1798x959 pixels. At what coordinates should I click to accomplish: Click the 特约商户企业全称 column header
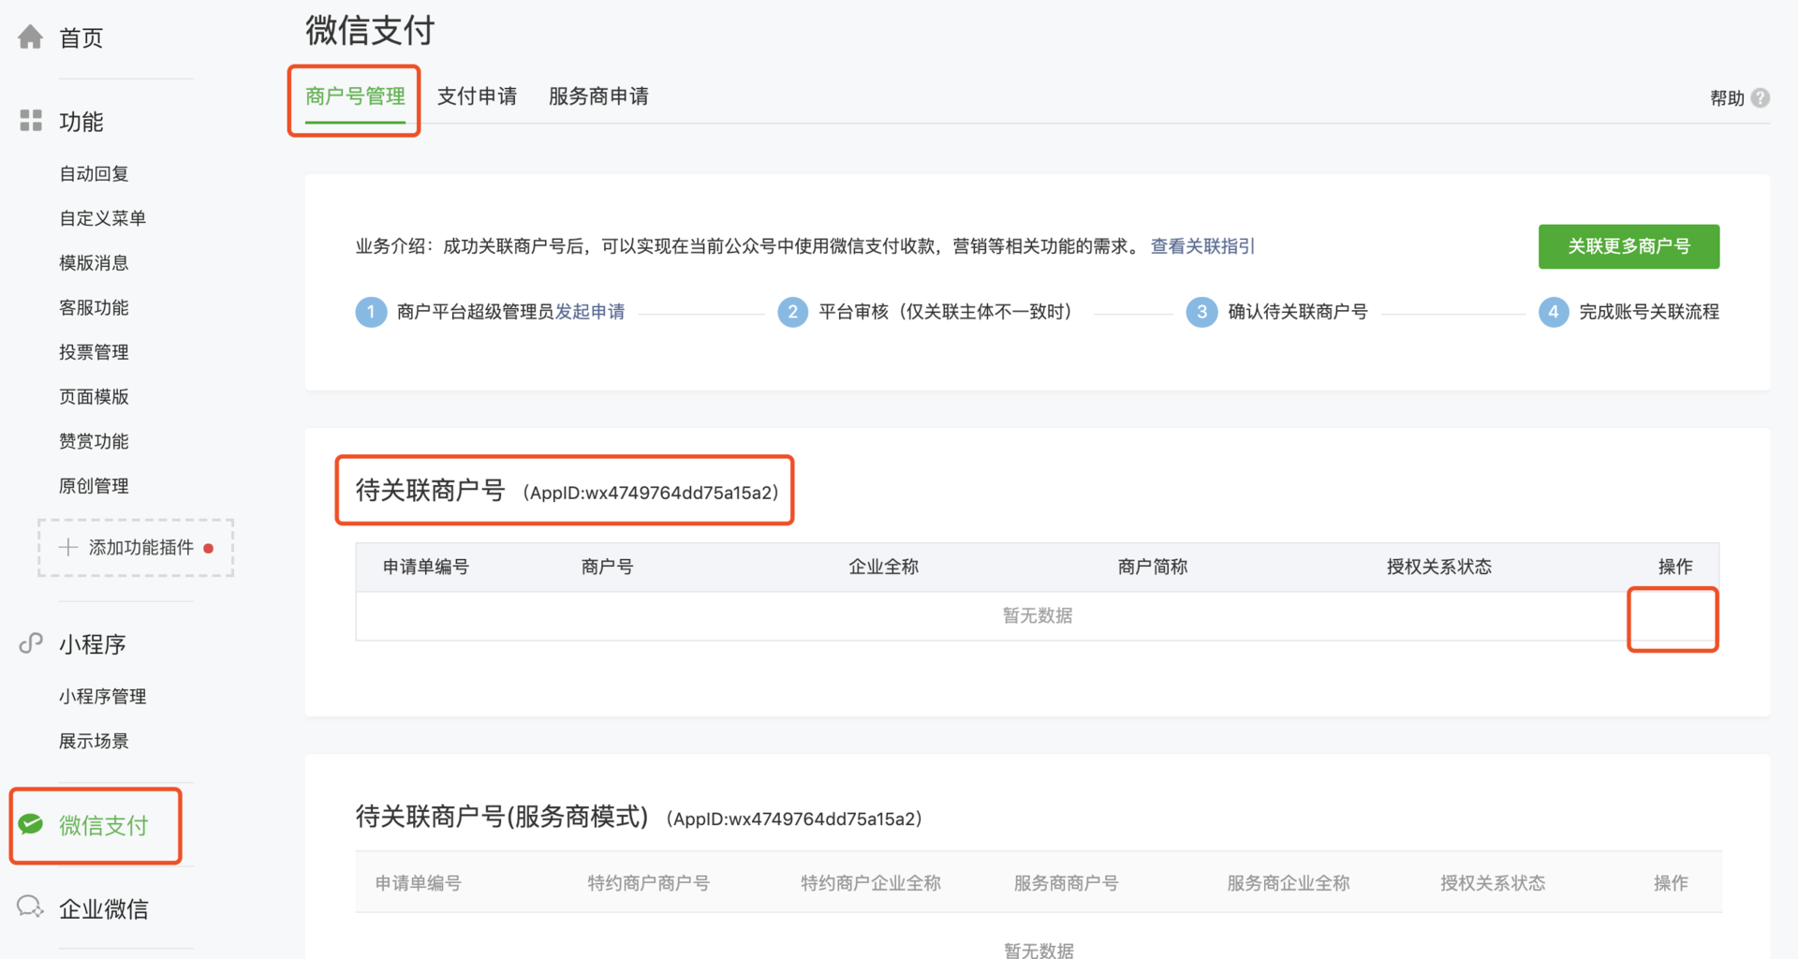point(870,883)
